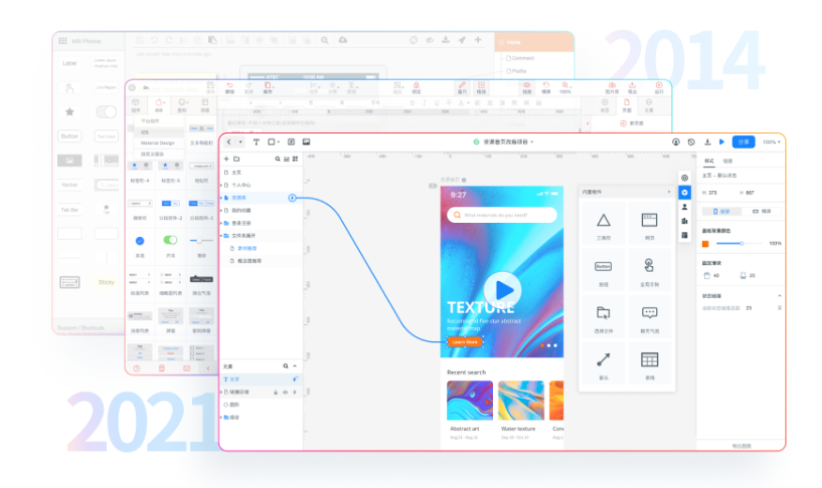Click the download icon in the top toolbar
822x488 pixels.
point(707,141)
